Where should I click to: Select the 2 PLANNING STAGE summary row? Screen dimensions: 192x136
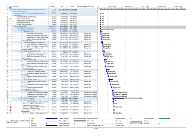(x=52, y=26)
